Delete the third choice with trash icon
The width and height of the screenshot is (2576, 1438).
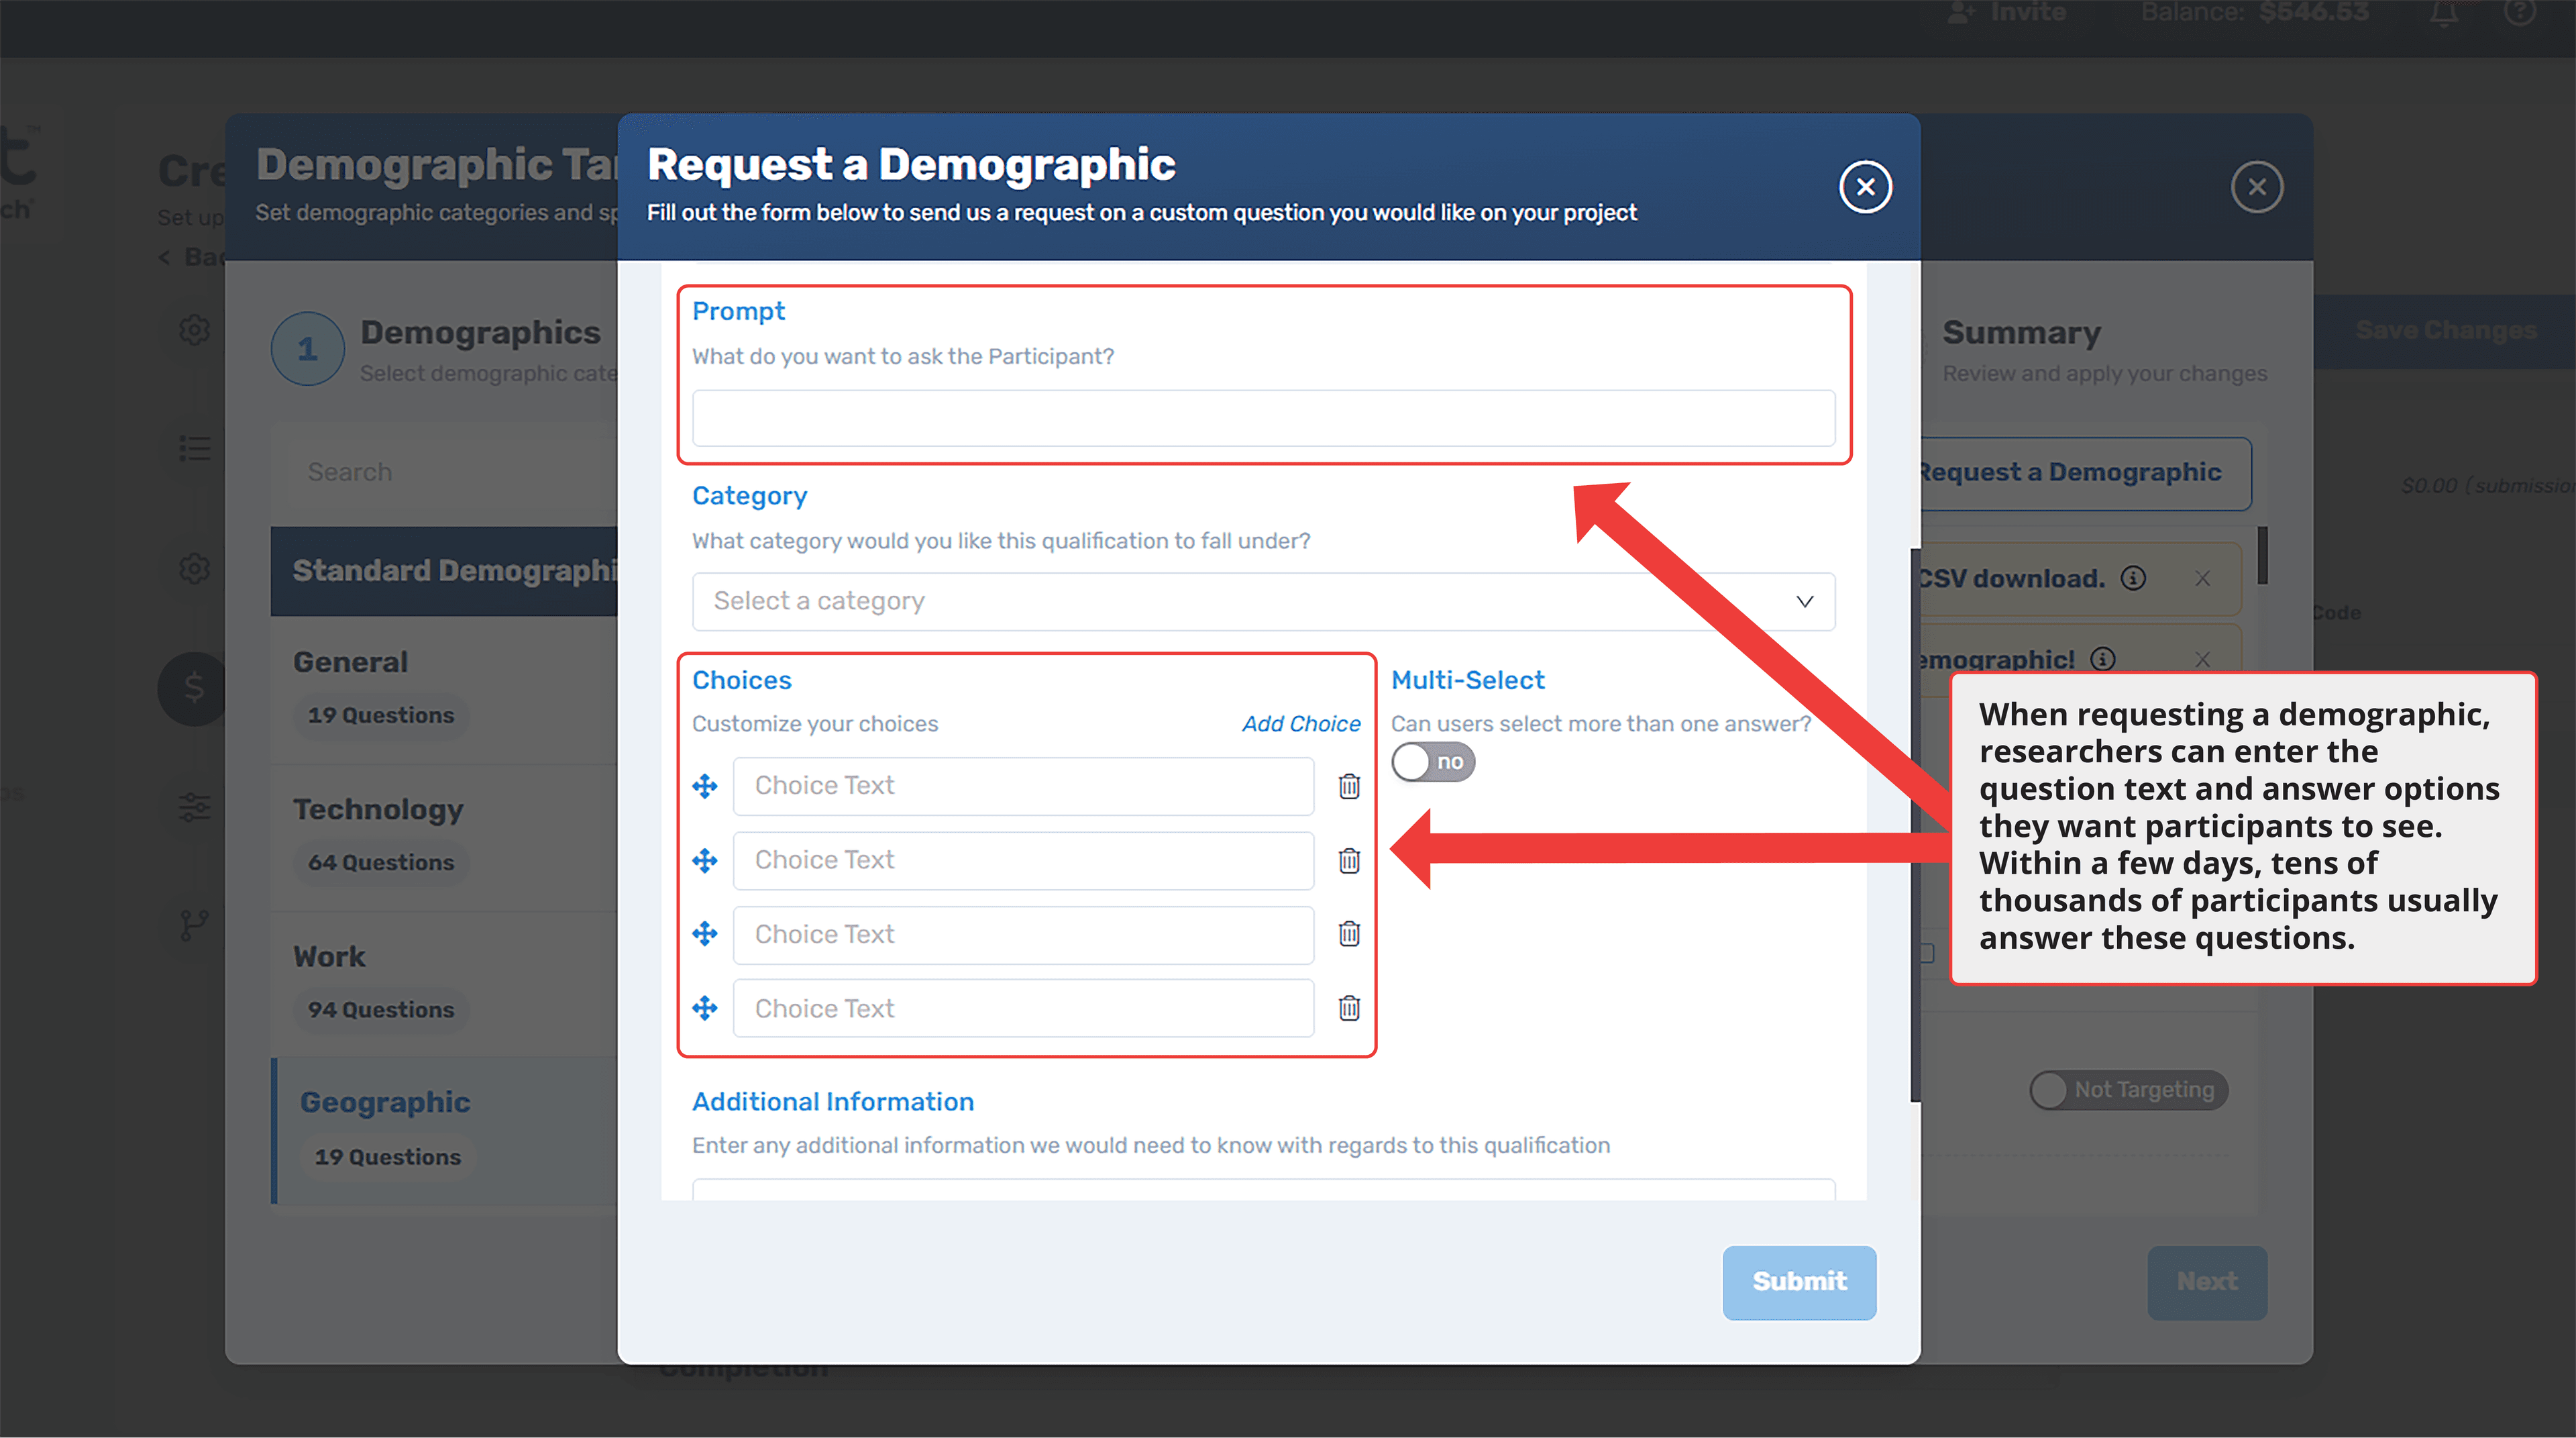click(1349, 933)
